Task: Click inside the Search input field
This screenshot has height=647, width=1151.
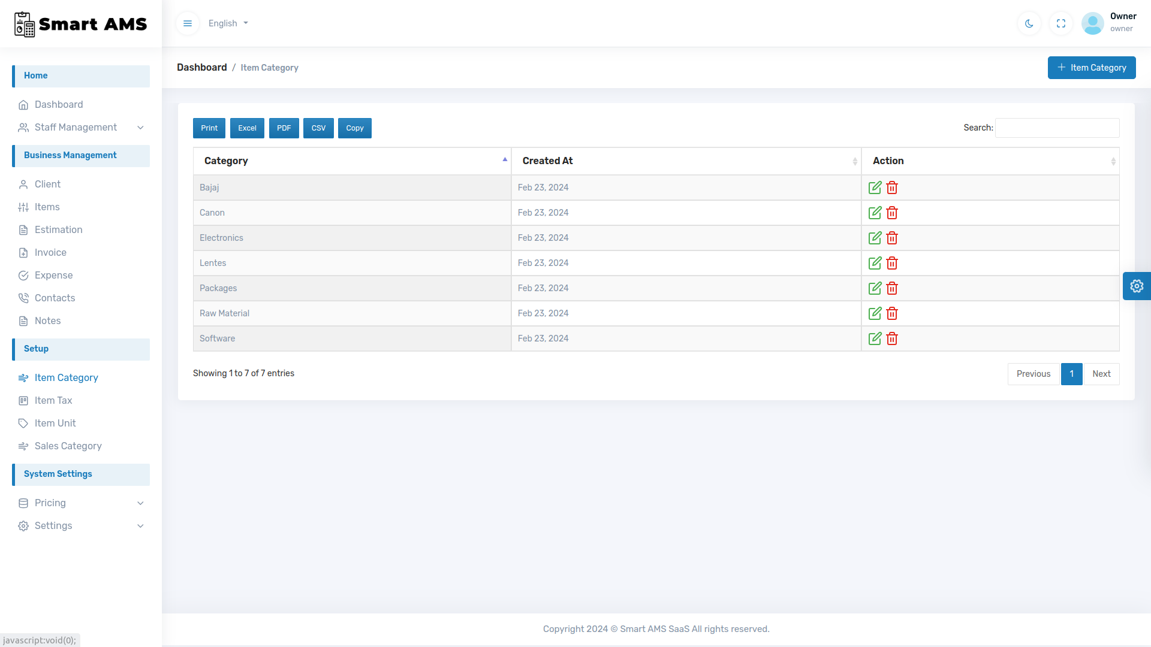Action: pos(1056,128)
